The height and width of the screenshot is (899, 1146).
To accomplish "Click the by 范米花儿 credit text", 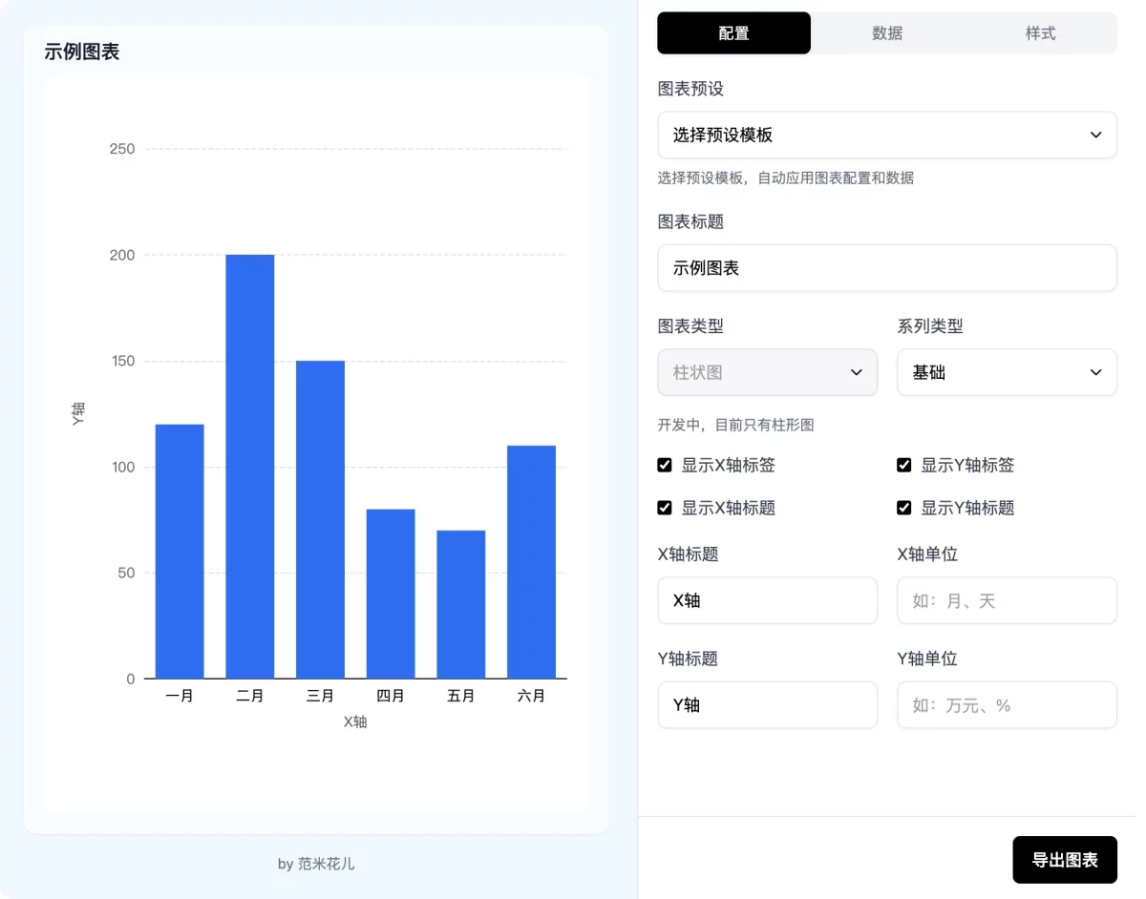I will pyautogui.click(x=316, y=864).
